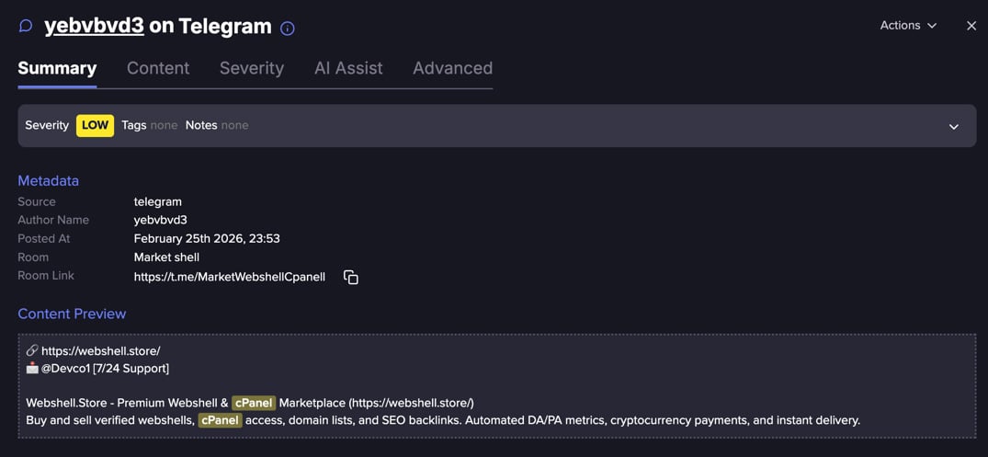Image resolution: width=988 pixels, height=457 pixels.
Task: Click the Source label in Metadata
Action: tap(37, 201)
